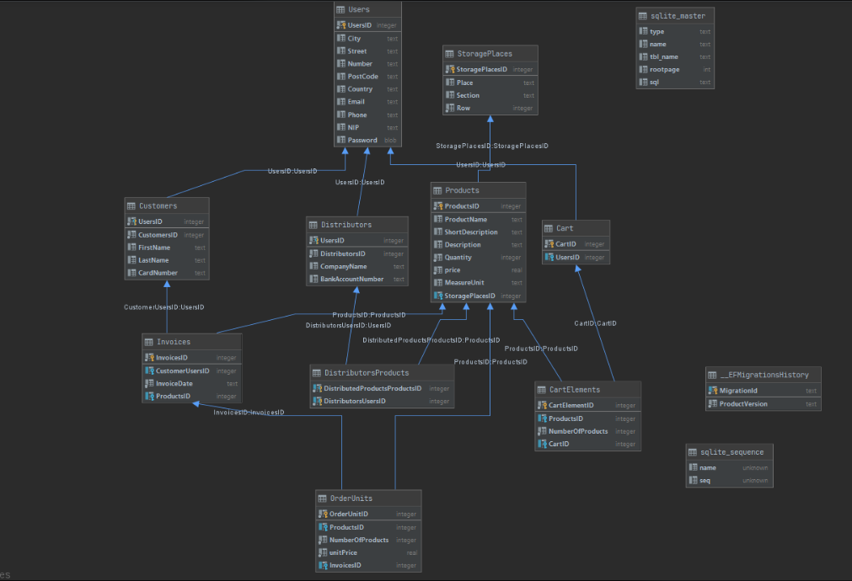This screenshot has height=581, width=852.
Task: Select the MeasureUnit column in Products
Action: pos(478,283)
